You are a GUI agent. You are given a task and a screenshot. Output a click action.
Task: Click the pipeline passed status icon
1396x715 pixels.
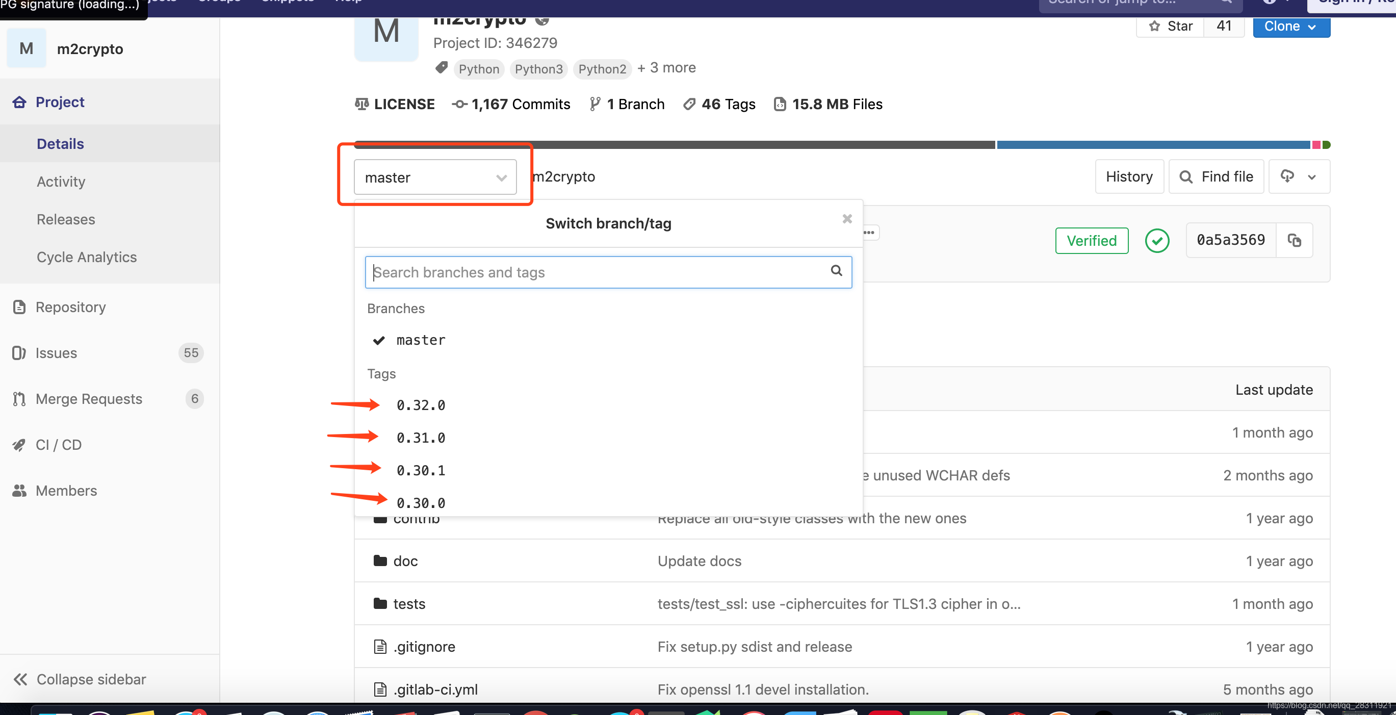pos(1157,241)
